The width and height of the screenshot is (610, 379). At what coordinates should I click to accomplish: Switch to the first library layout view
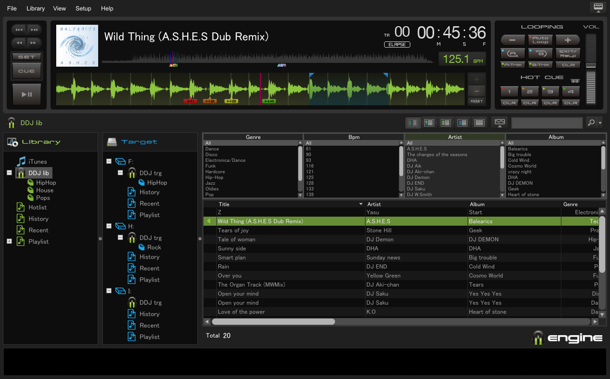(x=413, y=123)
